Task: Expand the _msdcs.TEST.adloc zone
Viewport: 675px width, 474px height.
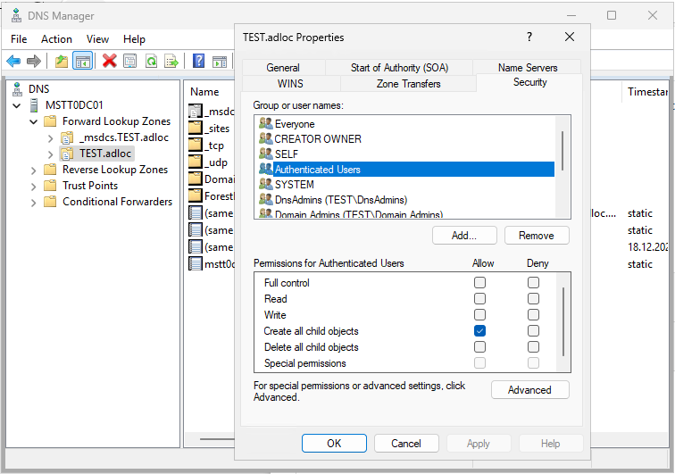Action: tap(50, 137)
